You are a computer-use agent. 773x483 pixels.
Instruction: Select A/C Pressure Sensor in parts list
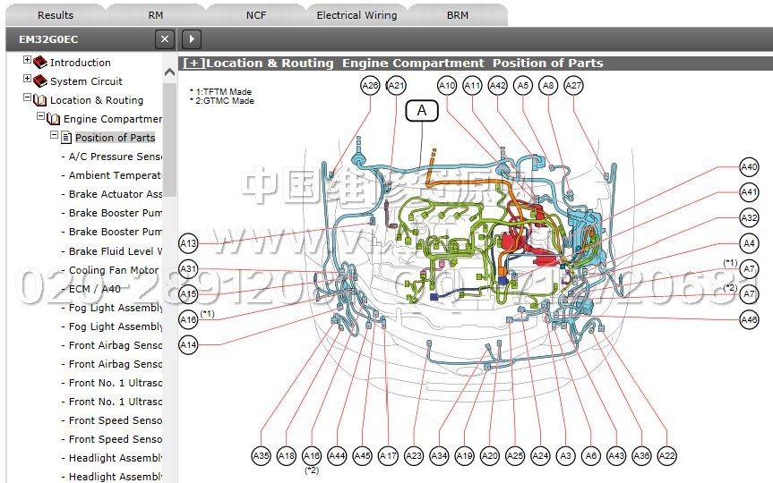tap(115, 157)
